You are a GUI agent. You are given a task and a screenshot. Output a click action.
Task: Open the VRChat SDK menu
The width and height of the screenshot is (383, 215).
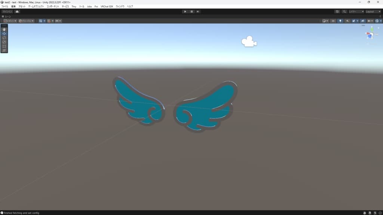pos(107,7)
